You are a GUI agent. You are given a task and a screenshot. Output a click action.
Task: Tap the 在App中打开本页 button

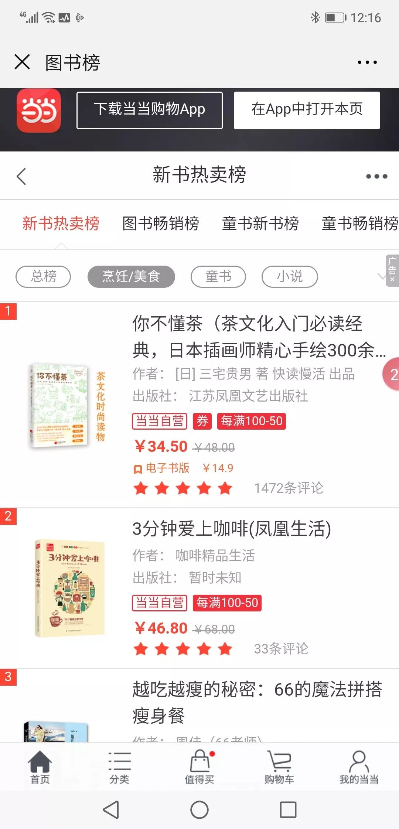pyautogui.click(x=307, y=110)
